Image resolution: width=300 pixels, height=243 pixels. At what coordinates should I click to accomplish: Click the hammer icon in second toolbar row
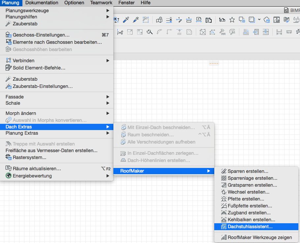149,32
